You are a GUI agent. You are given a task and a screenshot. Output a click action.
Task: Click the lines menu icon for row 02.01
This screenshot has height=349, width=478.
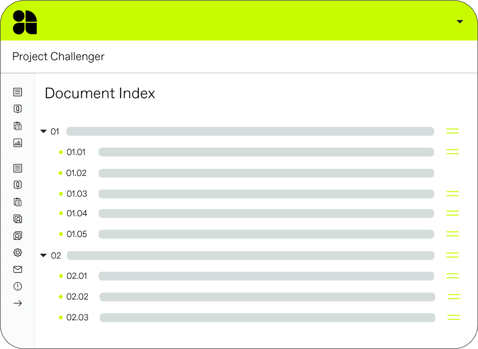pos(452,276)
